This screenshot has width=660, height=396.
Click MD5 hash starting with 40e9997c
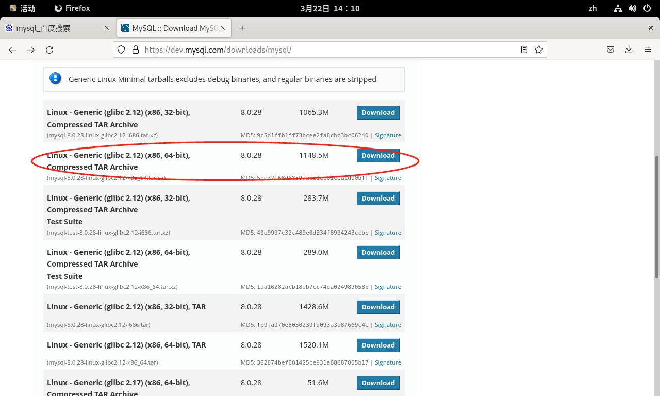(x=312, y=233)
